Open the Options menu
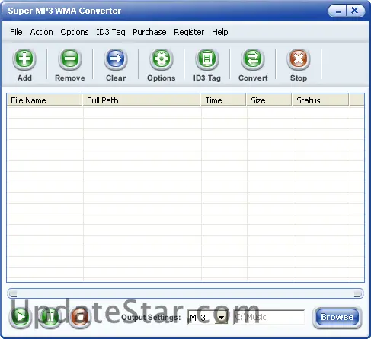The image size is (371, 339). tap(75, 32)
